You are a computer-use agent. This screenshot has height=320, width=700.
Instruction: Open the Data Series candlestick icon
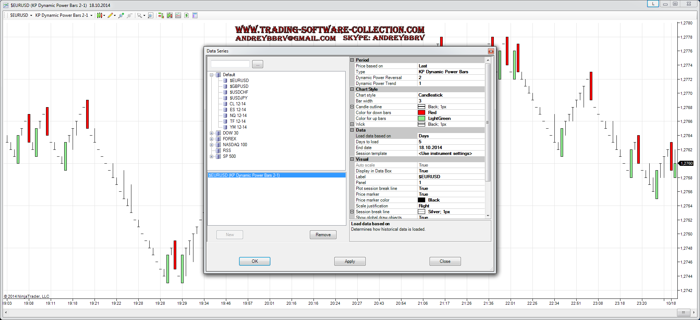coord(169,15)
